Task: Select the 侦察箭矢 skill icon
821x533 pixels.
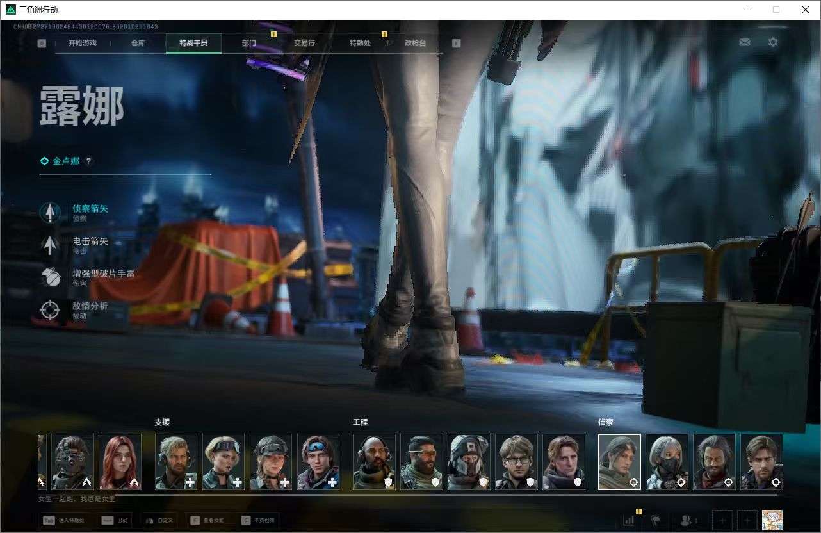Action: click(50, 213)
